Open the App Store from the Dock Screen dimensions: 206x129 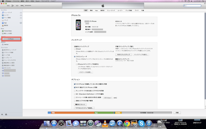tap(54, 124)
